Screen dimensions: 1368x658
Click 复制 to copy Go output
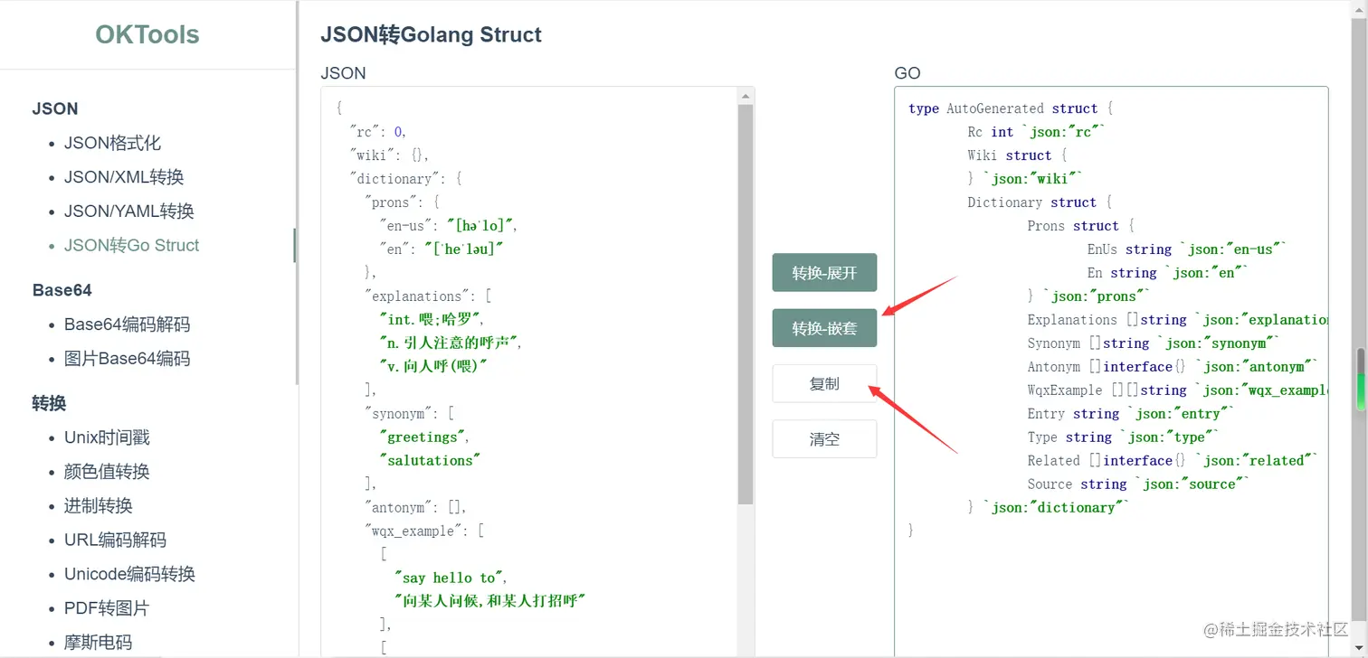[x=824, y=384]
